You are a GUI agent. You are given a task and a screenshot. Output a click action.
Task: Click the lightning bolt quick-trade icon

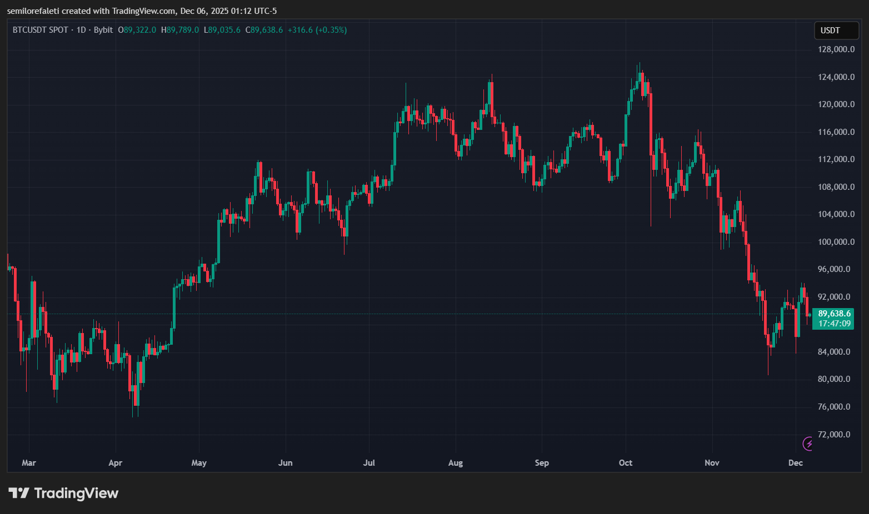tap(808, 444)
